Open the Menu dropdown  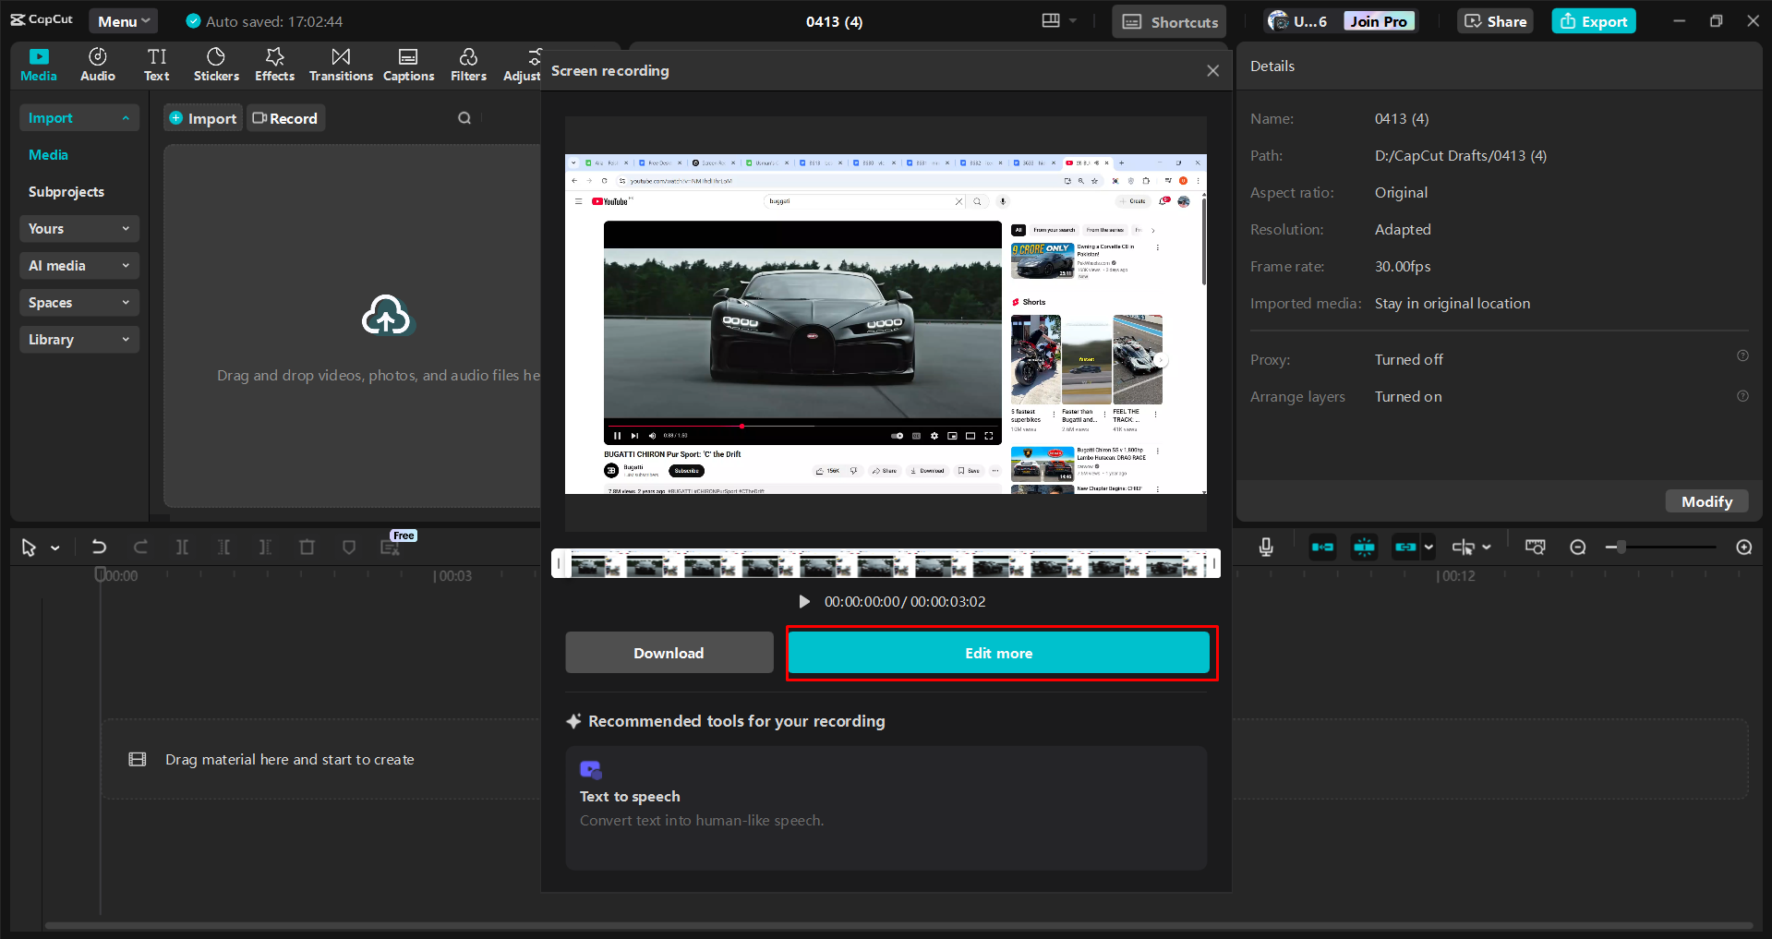pos(123,21)
